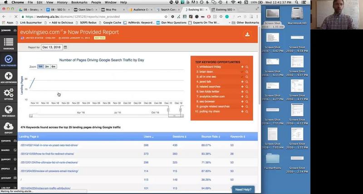Open the ultimate-list-of-rank-checkers link

pos(49,163)
